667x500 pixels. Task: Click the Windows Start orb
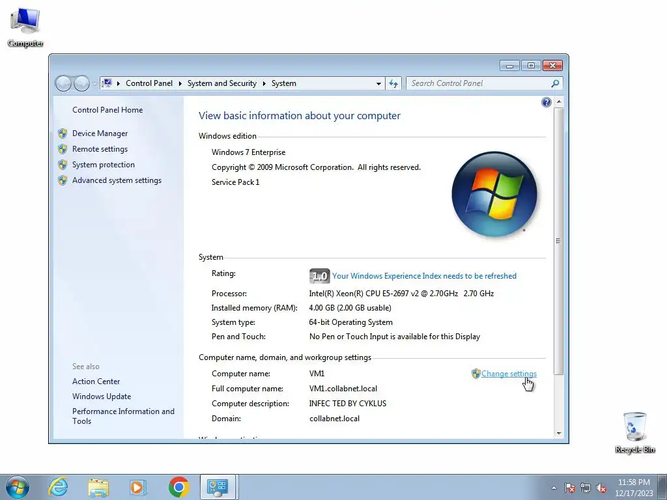[18, 487]
